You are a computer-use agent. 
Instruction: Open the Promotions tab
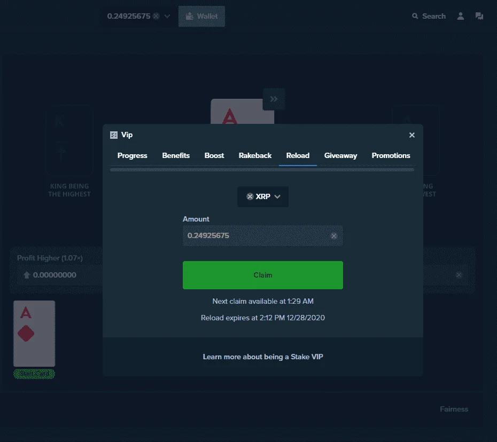click(x=391, y=155)
